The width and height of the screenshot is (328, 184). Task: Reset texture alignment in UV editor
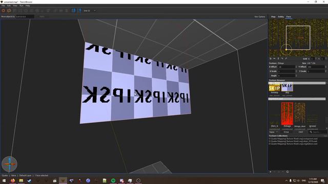coord(270,59)
